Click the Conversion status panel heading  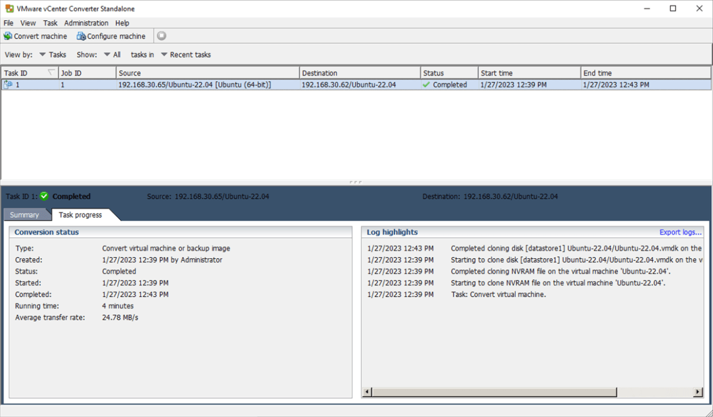click(x=47, y=232)
